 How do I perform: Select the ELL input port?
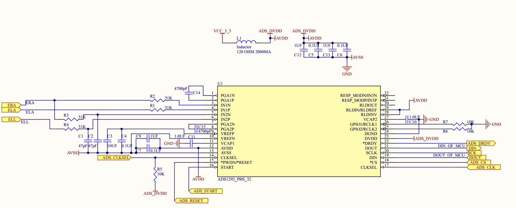pyautogui.click(x=11, y=119)
